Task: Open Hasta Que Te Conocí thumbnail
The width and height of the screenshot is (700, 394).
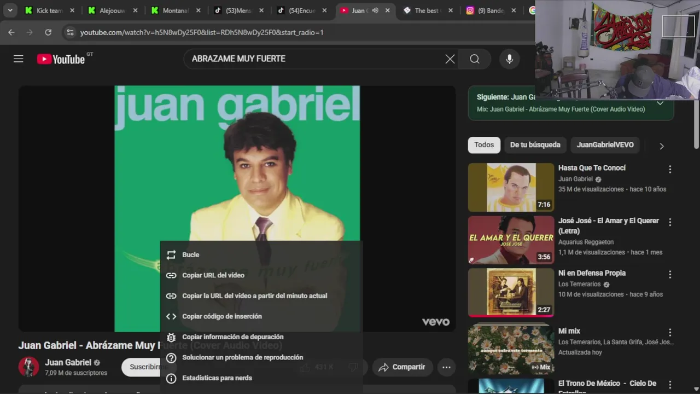Action: (511, 188)
